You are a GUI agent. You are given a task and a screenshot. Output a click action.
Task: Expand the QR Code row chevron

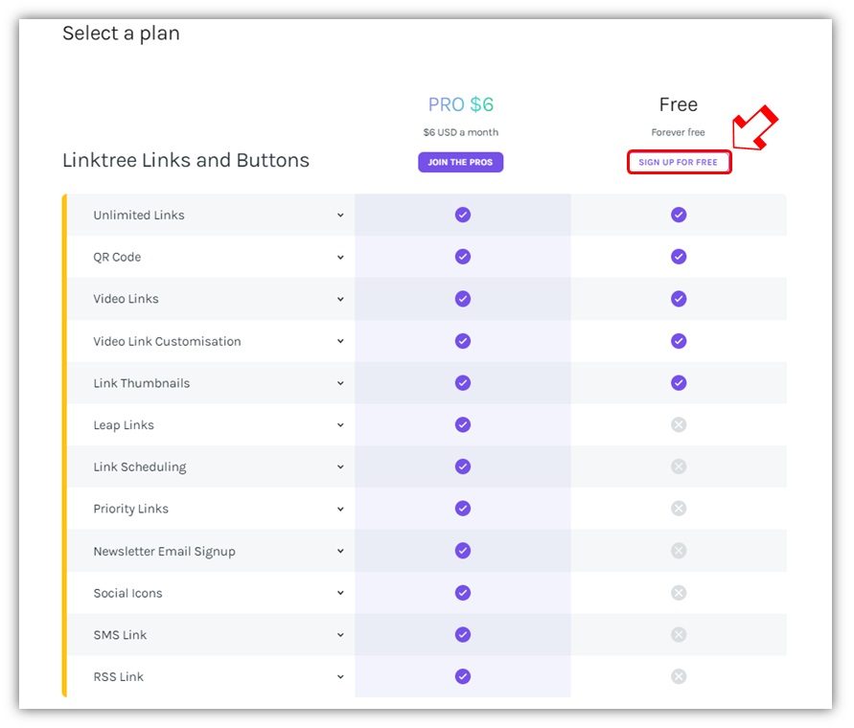click(x=340, y=257)
